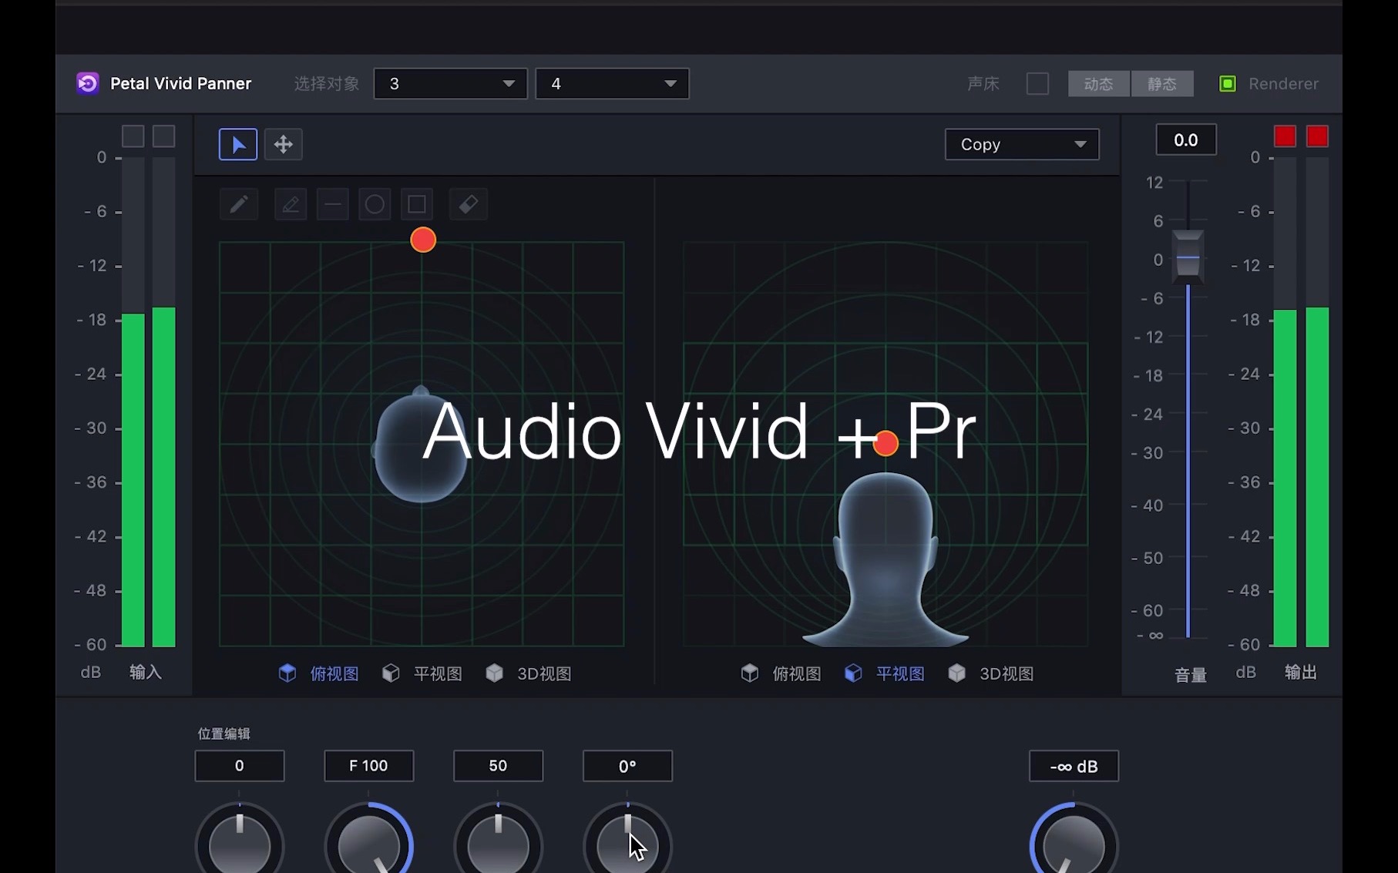Select 平视图 in the right view panel
The width and height of the screenshot is (1398, 873).
coord(885,673)
